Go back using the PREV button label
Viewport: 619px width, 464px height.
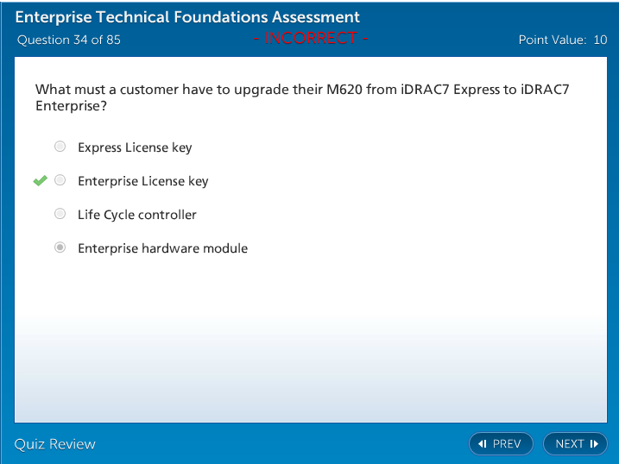click(x=507, y=444)
